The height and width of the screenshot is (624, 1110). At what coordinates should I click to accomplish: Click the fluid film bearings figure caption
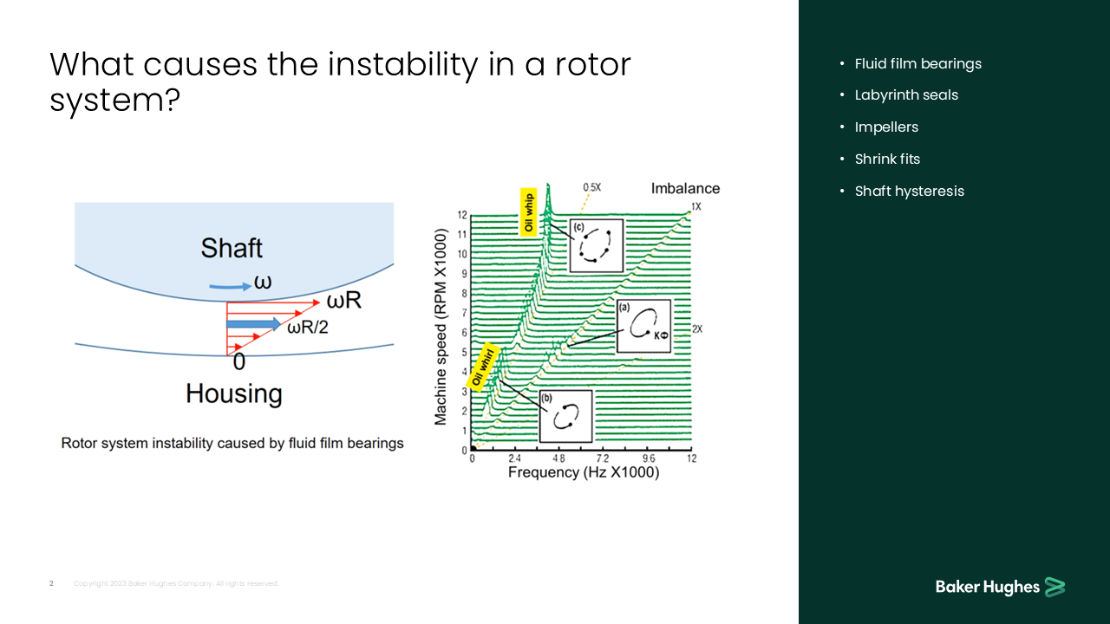coord(232,443)
